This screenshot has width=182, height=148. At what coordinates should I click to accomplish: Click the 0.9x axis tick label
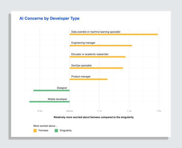tap(40, 111)
